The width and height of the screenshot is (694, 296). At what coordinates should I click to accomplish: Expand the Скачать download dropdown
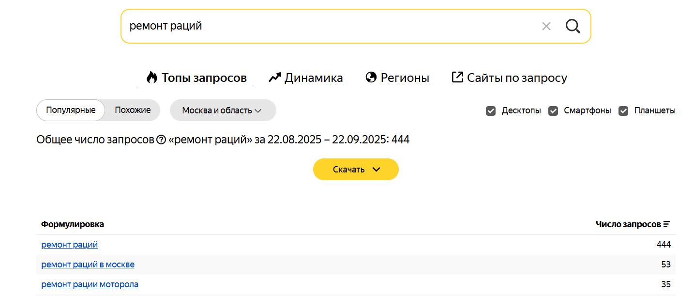[356, 170]
